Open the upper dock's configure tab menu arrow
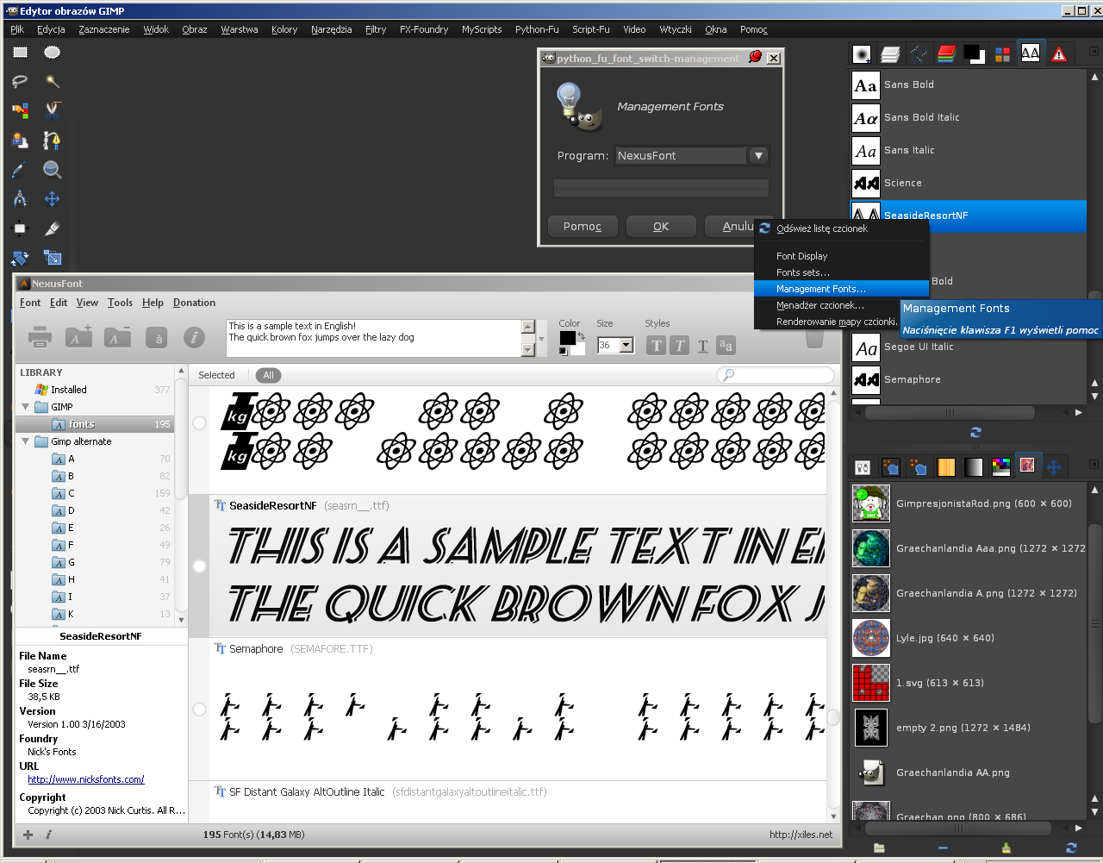1103x863 pixels. click(1094, 52)
